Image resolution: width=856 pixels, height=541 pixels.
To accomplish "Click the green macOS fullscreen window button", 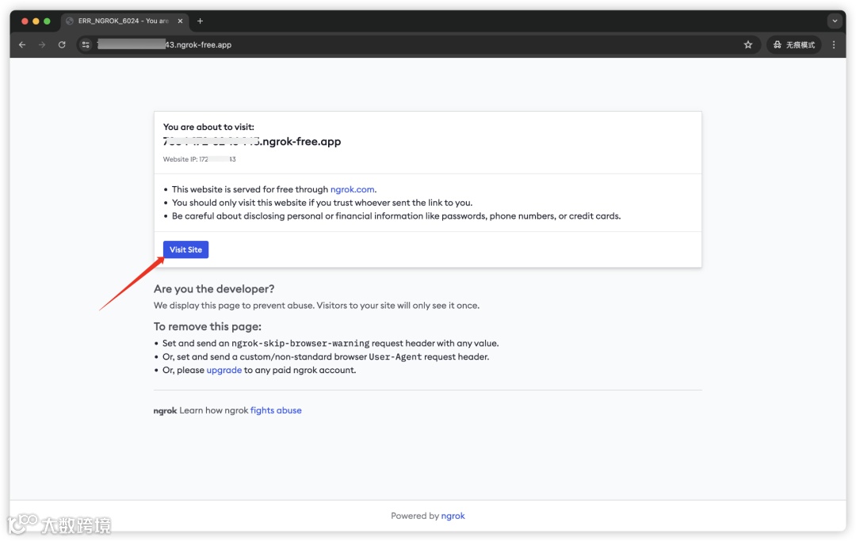I will pyautogui.click(x=48, y=21).
